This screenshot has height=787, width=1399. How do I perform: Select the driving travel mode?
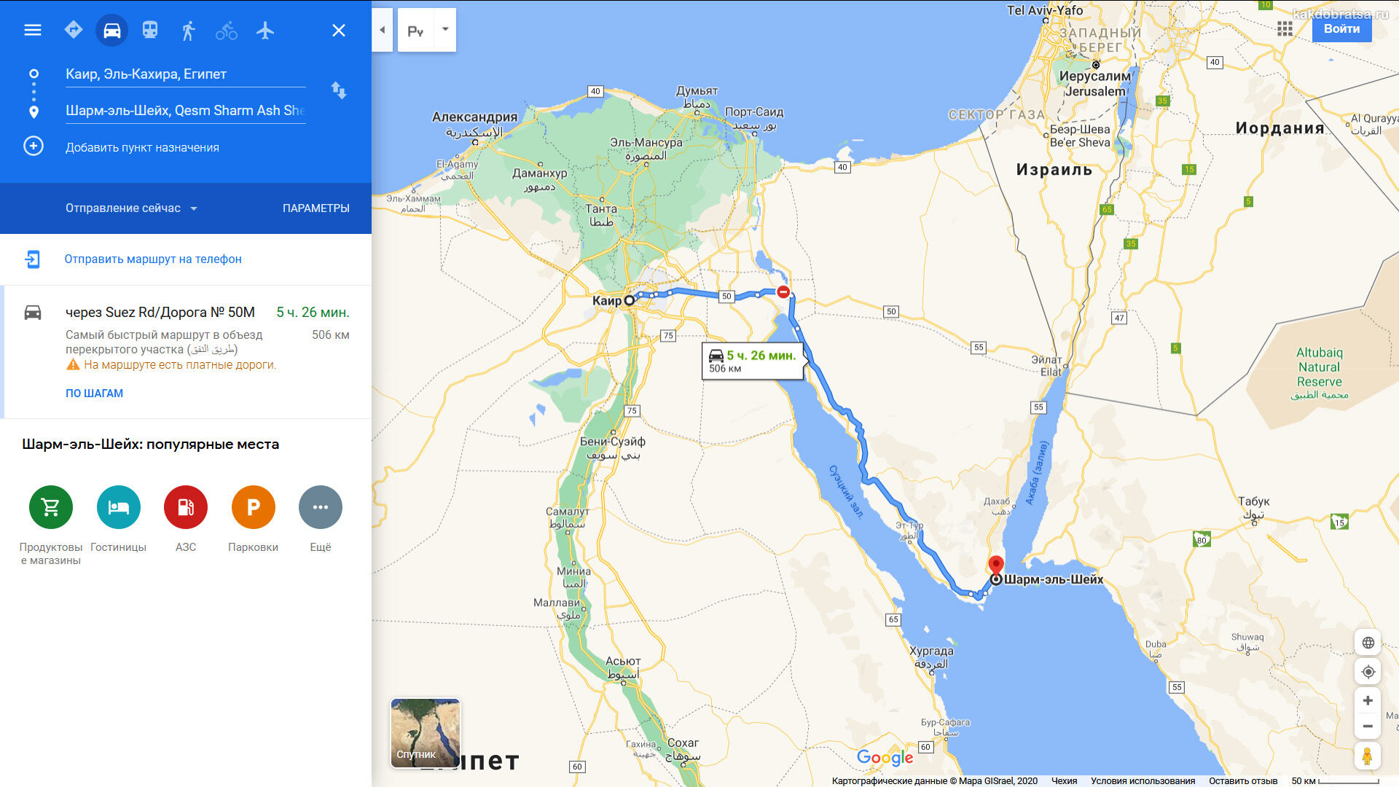[x=111, y=30]
